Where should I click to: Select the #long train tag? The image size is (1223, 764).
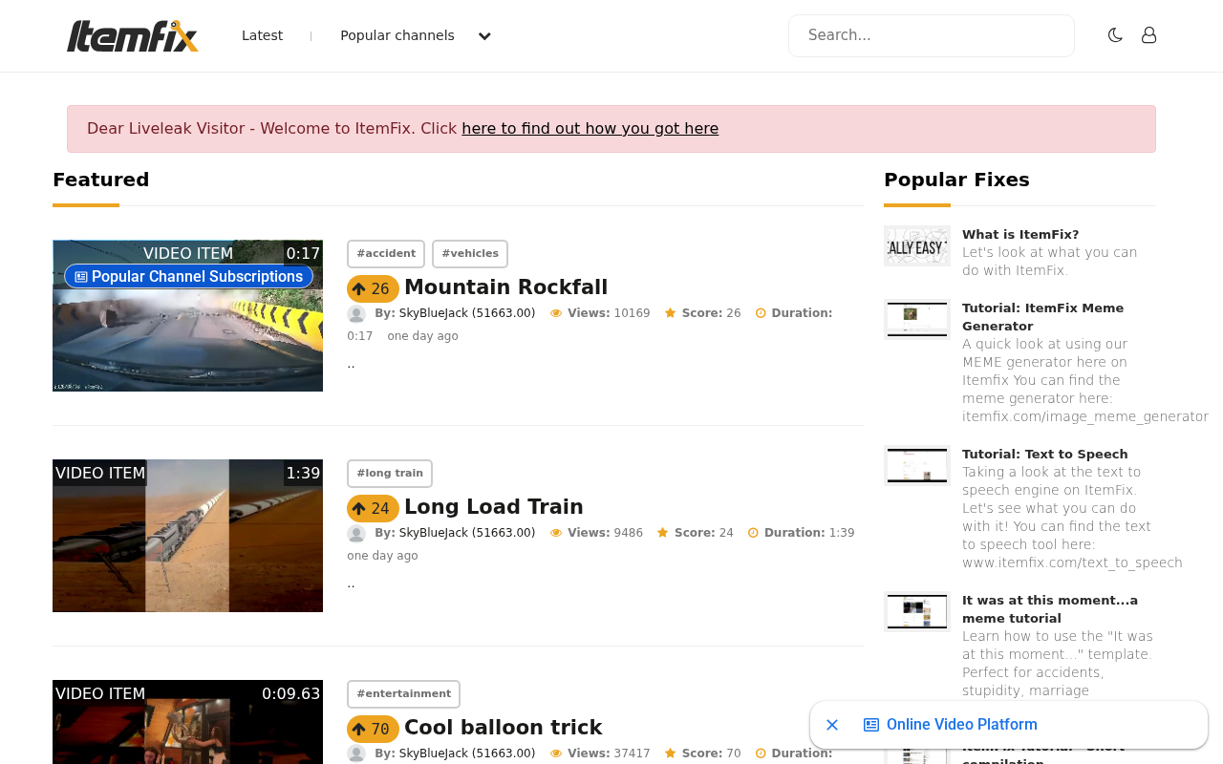390,474
